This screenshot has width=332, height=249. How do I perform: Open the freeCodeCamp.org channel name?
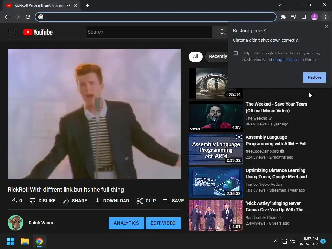point(262,151)
